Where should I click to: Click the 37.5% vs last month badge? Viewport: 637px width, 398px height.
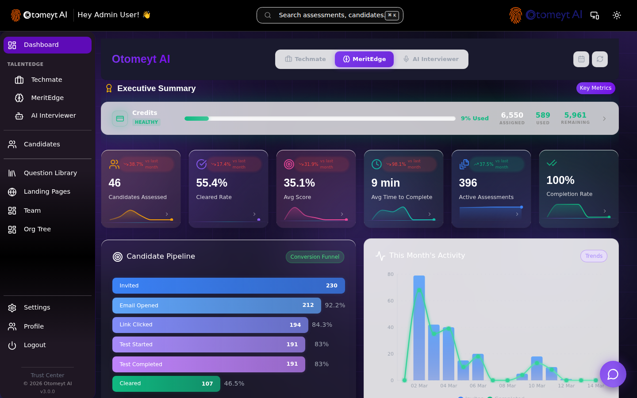498,164
